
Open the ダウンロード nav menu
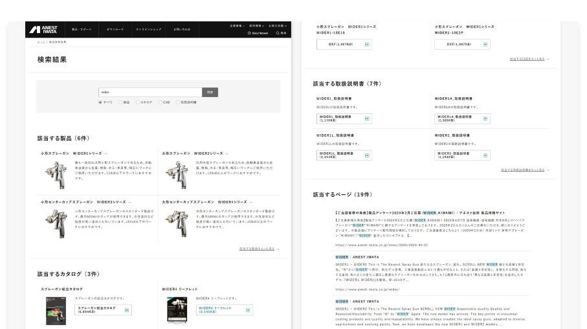click(x=115, y=30)
